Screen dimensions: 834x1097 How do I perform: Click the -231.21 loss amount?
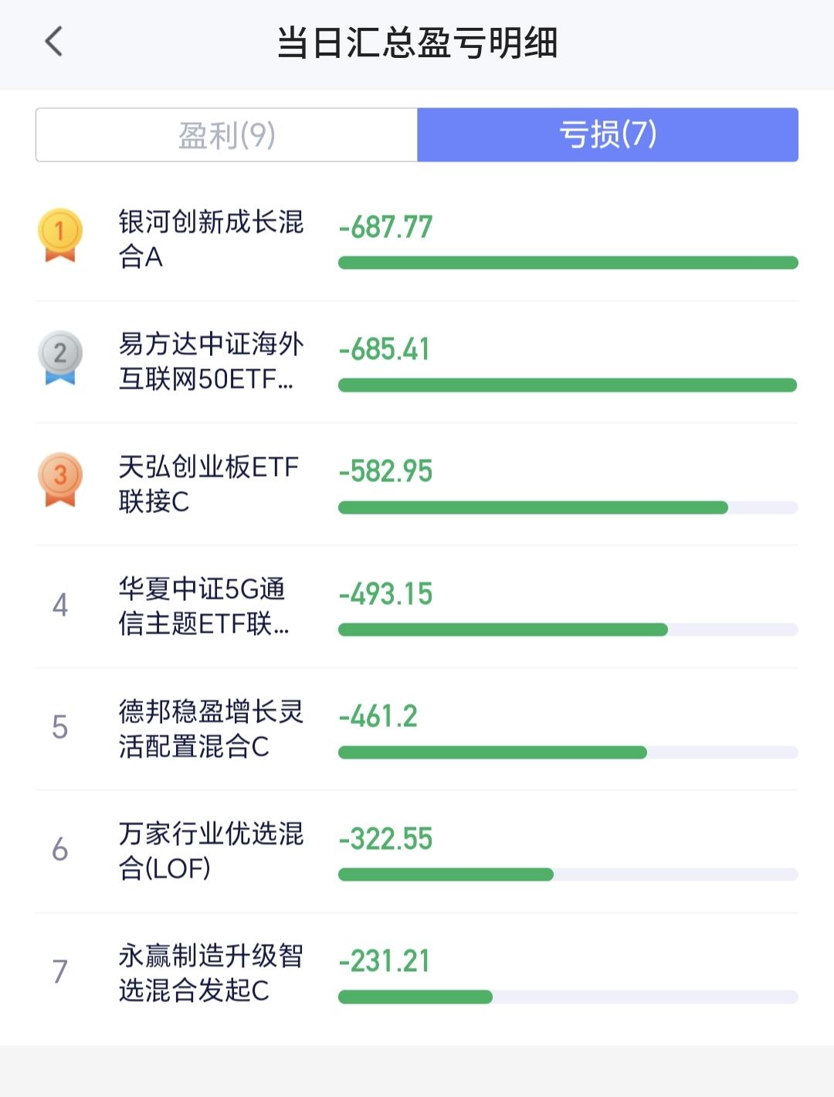[384, 961]
